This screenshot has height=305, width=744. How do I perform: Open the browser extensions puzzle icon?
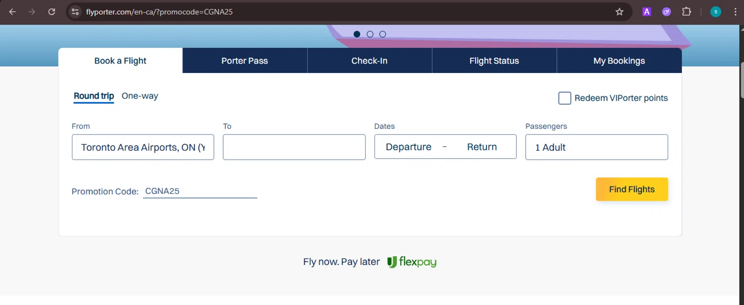(x=686, y=12)
